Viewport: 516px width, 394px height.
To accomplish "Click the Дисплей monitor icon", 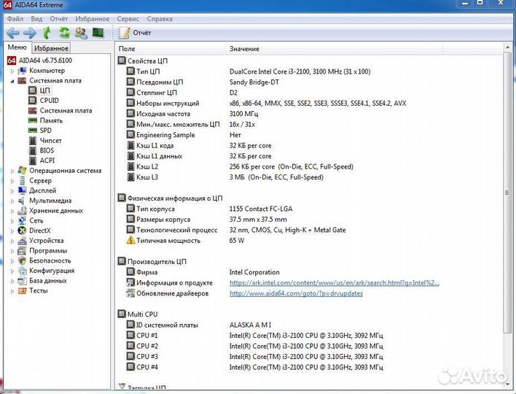I will point(22,190).
